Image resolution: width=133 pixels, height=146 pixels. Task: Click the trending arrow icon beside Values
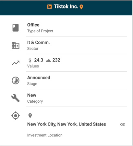(16, 63)
